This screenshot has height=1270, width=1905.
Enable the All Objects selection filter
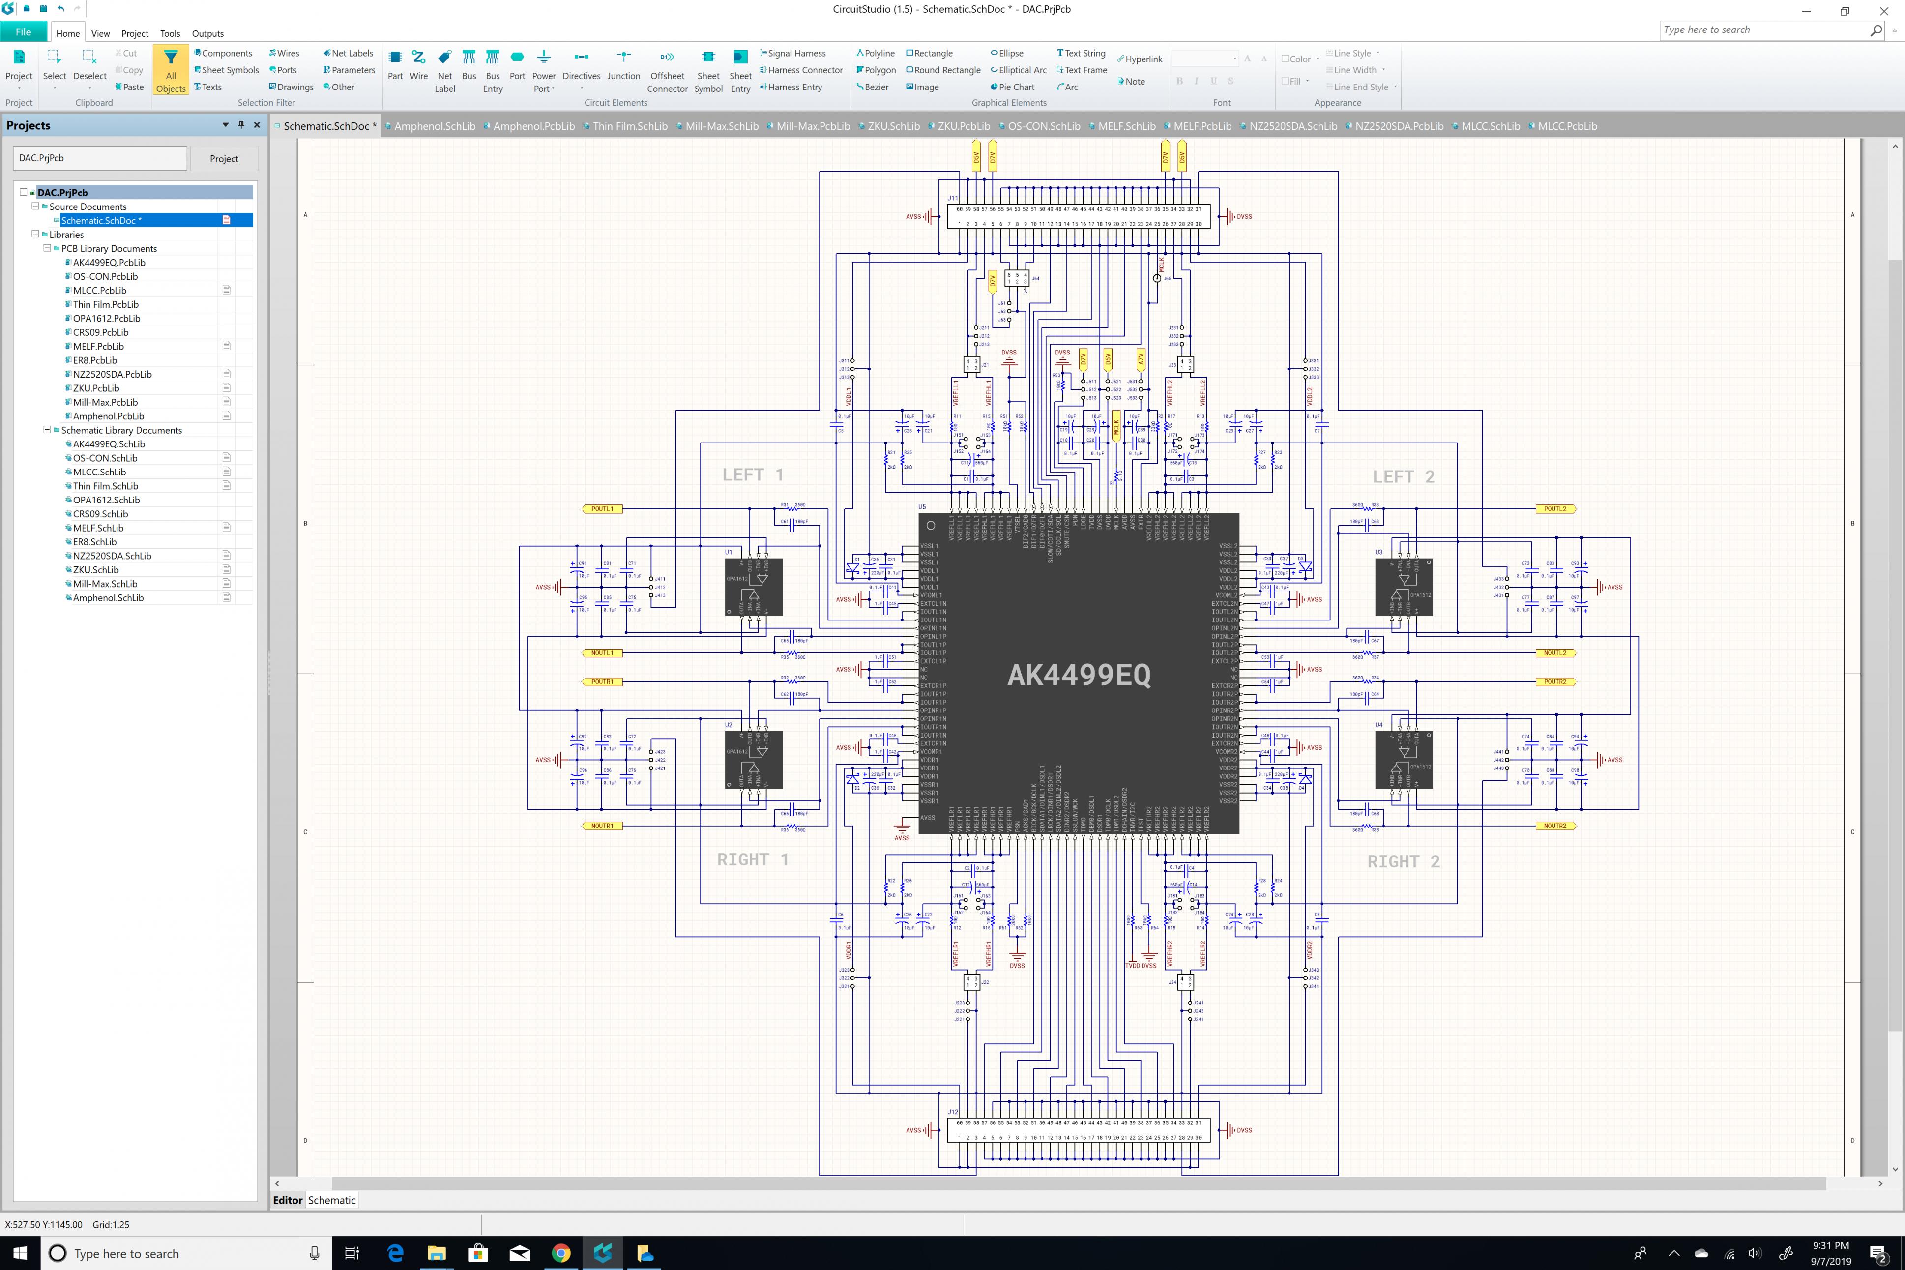171,70
